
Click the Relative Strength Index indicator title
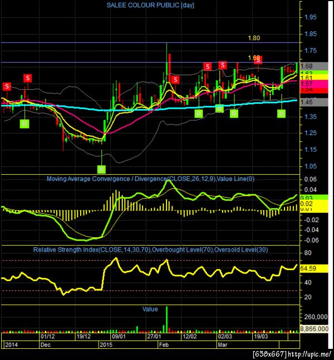(151, 250)
